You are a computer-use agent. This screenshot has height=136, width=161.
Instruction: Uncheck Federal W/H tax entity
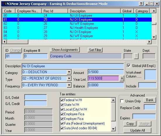point(62,100)
